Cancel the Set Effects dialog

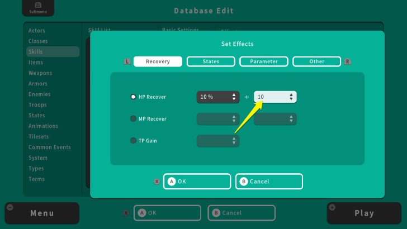pos(269,182)
